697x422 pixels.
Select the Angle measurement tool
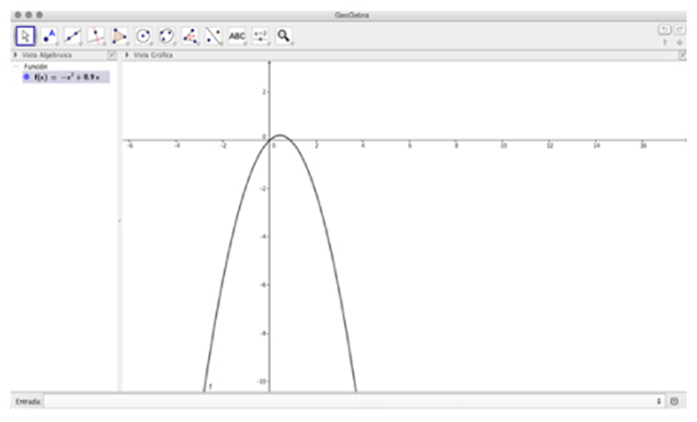click(191, 36)
